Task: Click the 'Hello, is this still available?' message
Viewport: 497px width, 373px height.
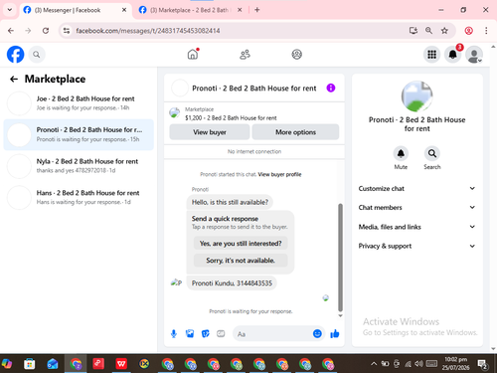Action: tap(230, 202)
